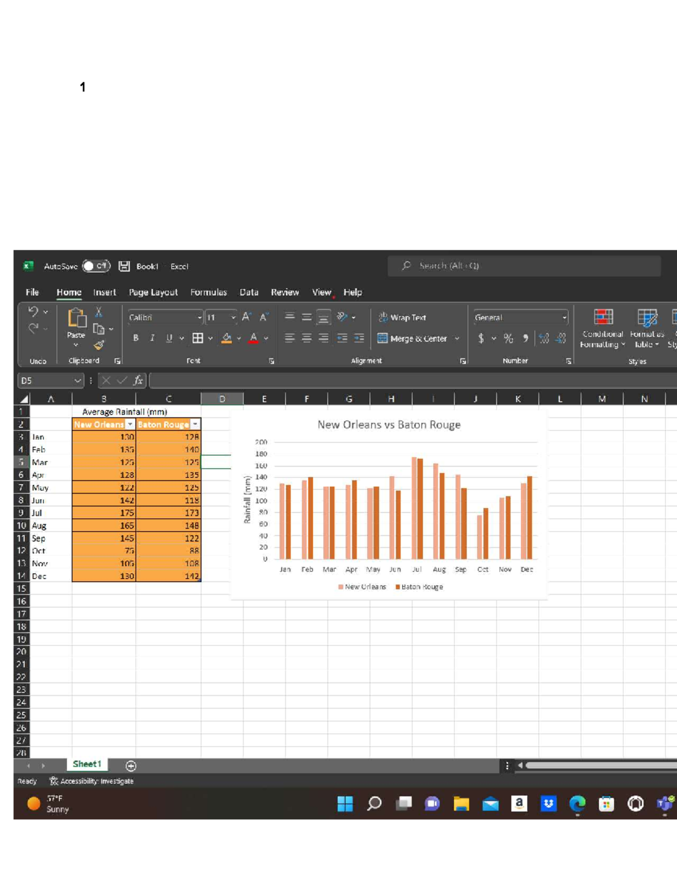Image resolution: width=677 pixels, height=876 pixels.
Task: Open Microsoft Edge from the taskbar
Action: [577, 803]
